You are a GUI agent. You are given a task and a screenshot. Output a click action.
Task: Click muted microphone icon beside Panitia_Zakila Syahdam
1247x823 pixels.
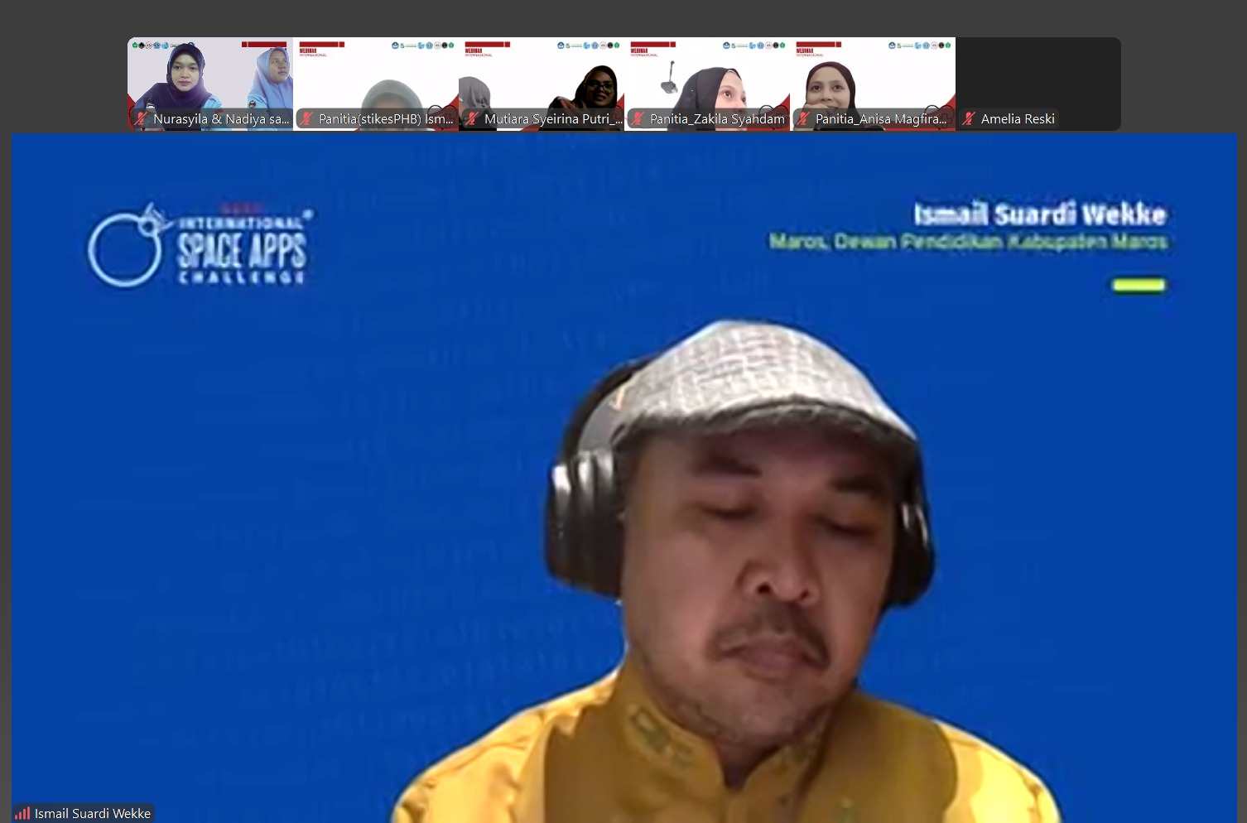coord(638,119)
